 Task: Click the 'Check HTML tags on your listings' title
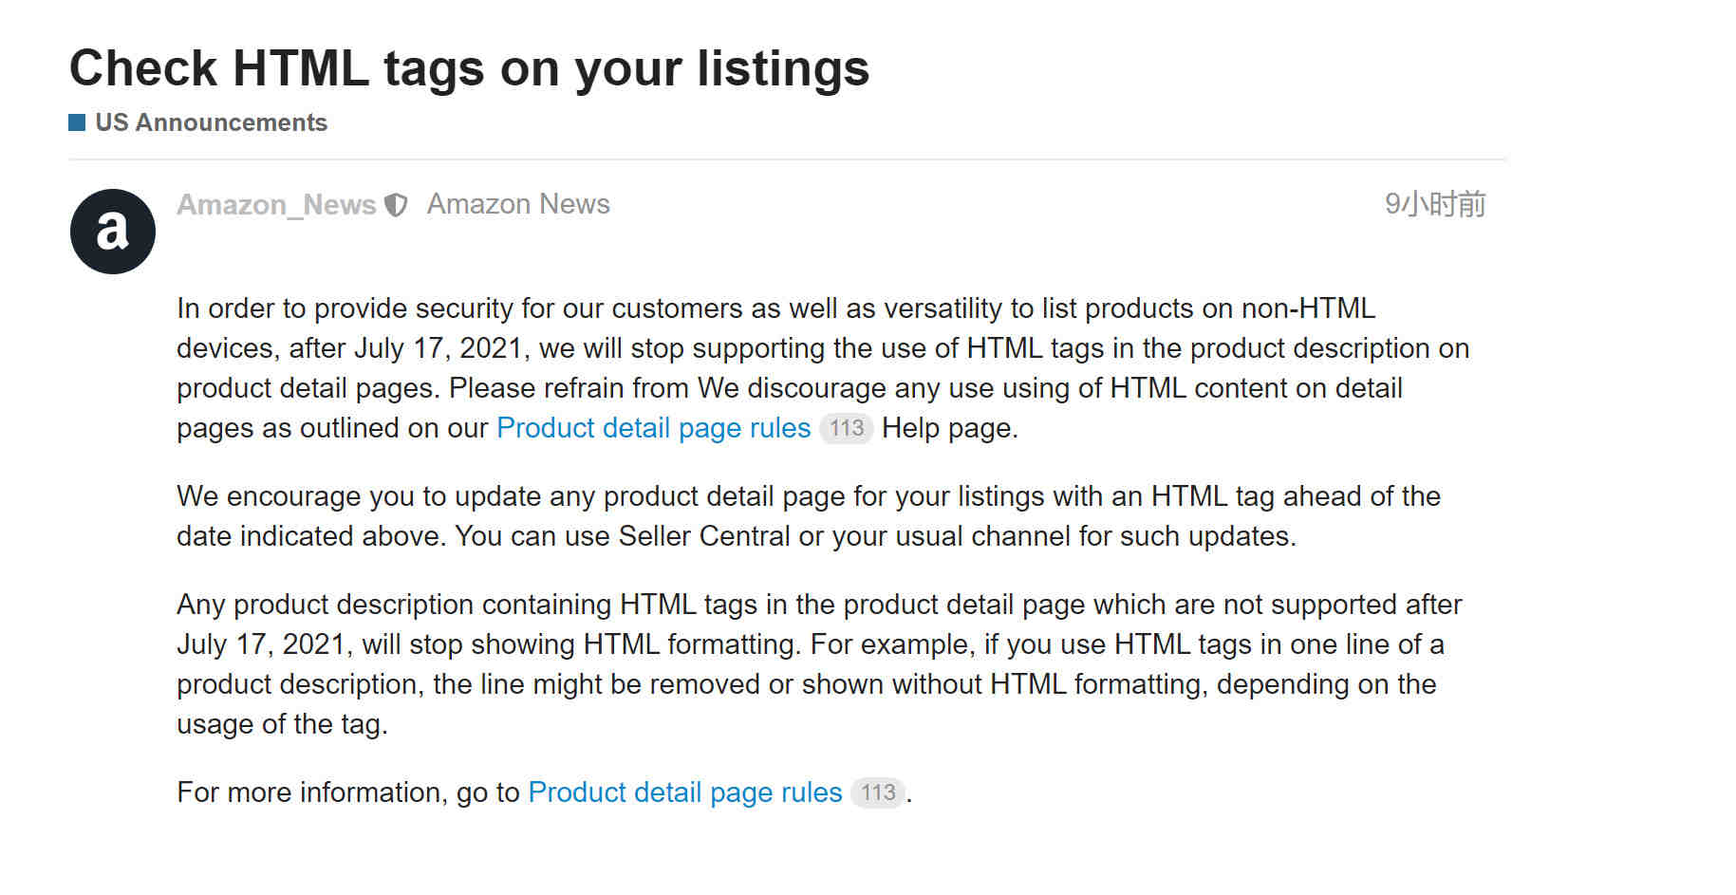469,68
